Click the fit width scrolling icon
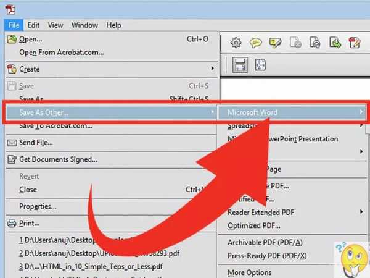 [x=240, y=65]
